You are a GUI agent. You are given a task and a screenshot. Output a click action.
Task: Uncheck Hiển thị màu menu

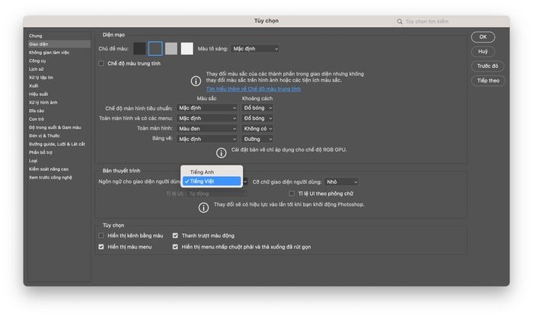[101, 247]
